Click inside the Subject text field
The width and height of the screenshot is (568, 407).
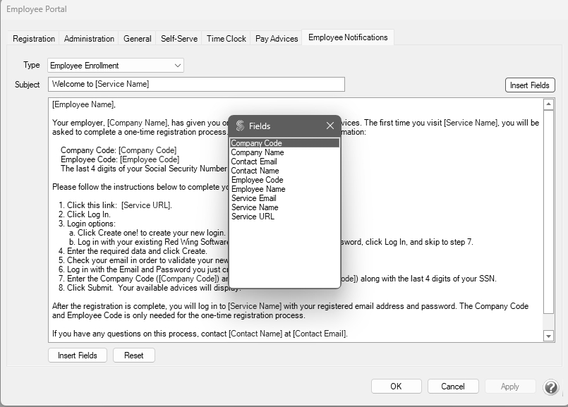click(x=196, y=85)
